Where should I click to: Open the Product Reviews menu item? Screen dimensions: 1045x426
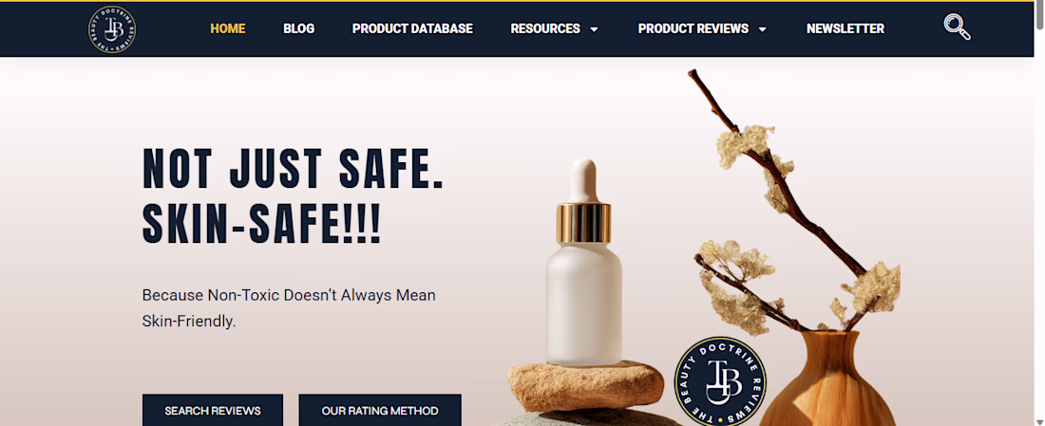[693, 28]
